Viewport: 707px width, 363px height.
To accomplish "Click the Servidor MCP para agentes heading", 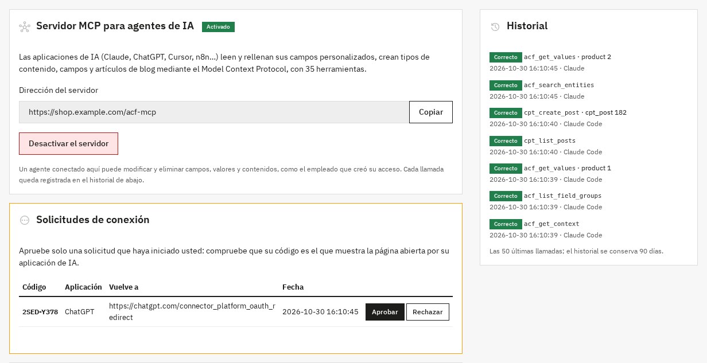I will (115, 26).
